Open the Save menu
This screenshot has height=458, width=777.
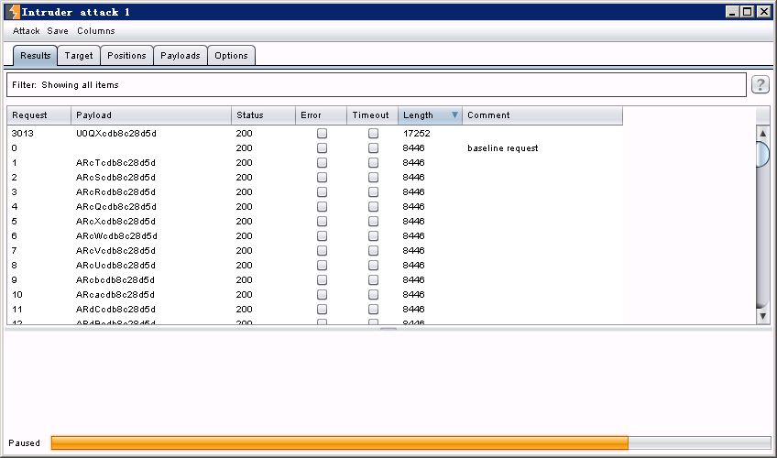58,31
